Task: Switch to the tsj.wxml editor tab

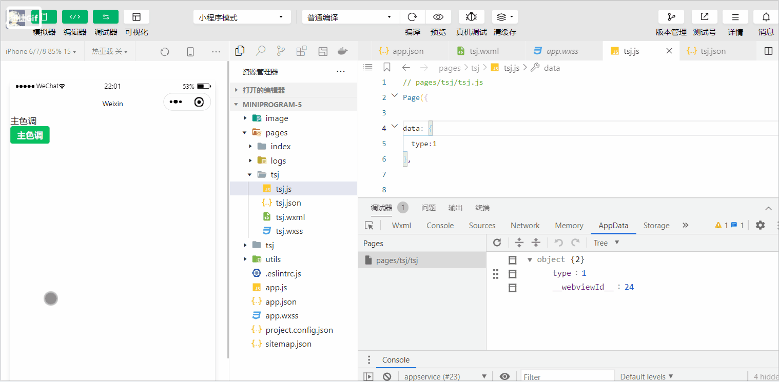Action: tap(488, 51)
